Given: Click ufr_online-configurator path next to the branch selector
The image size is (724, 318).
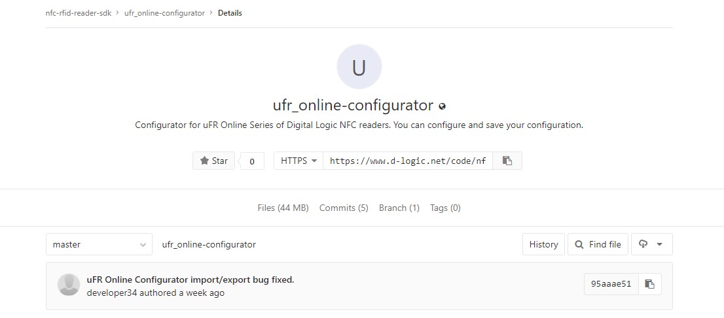Looking at the screenshot, I should (209, 244).
